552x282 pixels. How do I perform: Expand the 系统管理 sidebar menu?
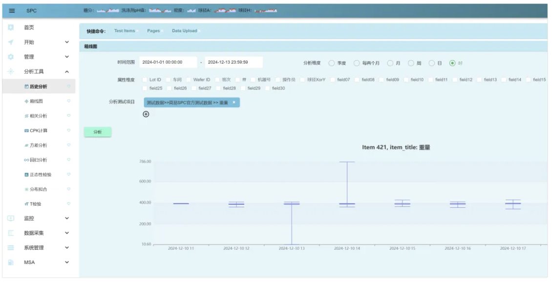pyautogui.click(x=67, y=247)
